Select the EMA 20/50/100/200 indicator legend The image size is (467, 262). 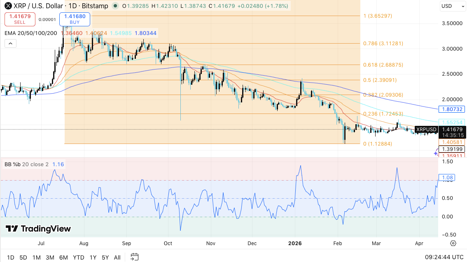[31, 33]
